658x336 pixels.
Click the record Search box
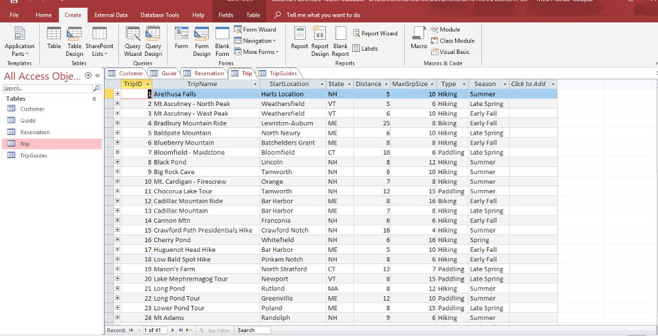tap(253, 330)
